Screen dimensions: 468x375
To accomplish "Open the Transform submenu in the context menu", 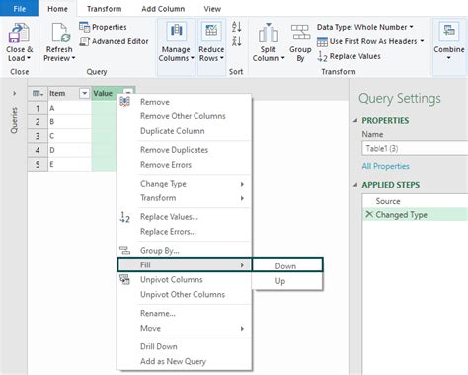I will tap(185, 198).
